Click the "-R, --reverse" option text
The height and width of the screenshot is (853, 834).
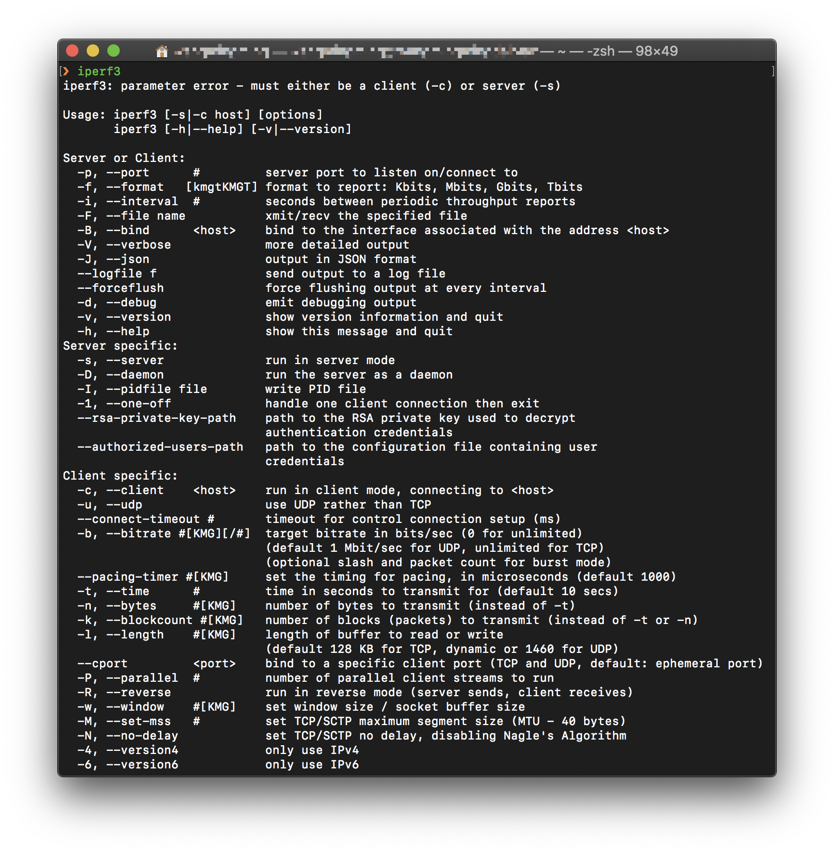tap(124, 692)
